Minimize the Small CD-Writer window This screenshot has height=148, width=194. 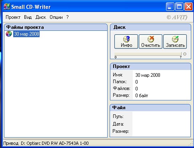coord(170,6)
